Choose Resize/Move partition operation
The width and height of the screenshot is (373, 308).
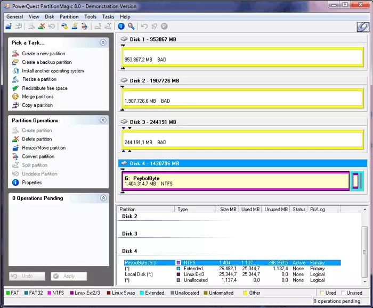click(44, 148)
